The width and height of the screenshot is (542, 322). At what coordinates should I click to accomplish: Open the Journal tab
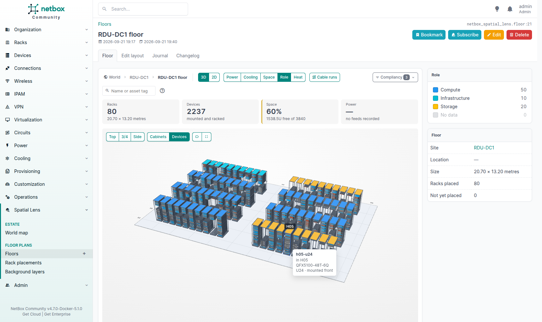coord(160,56)
